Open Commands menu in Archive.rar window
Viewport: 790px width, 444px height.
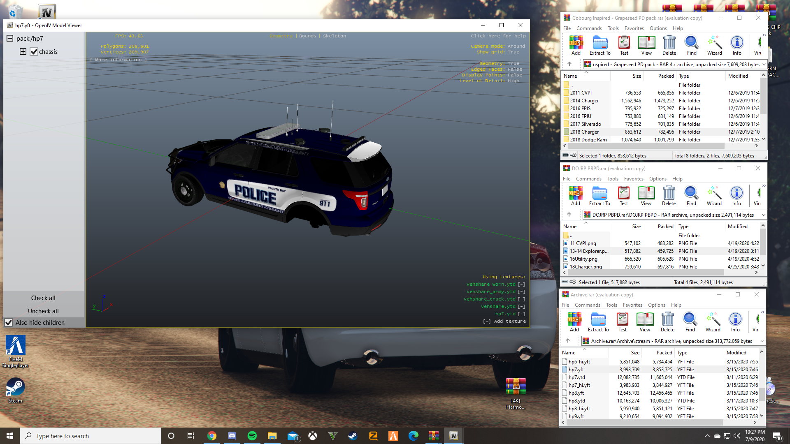pyautogui.click(x=587, y=305)
